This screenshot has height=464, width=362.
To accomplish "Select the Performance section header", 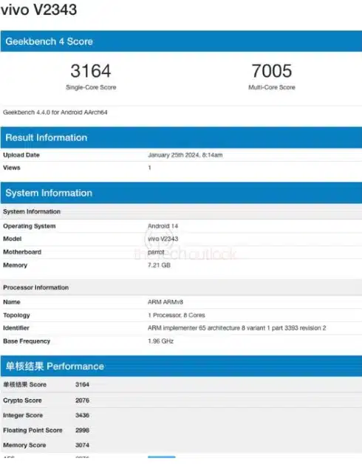I will [181, 366].
